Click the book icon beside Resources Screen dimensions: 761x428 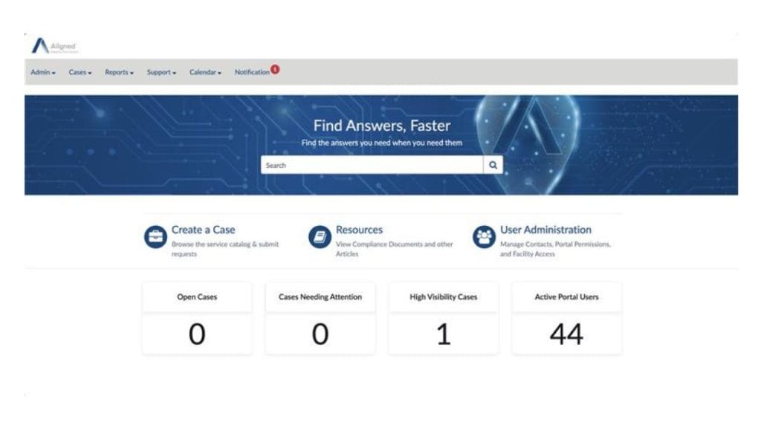320,236
